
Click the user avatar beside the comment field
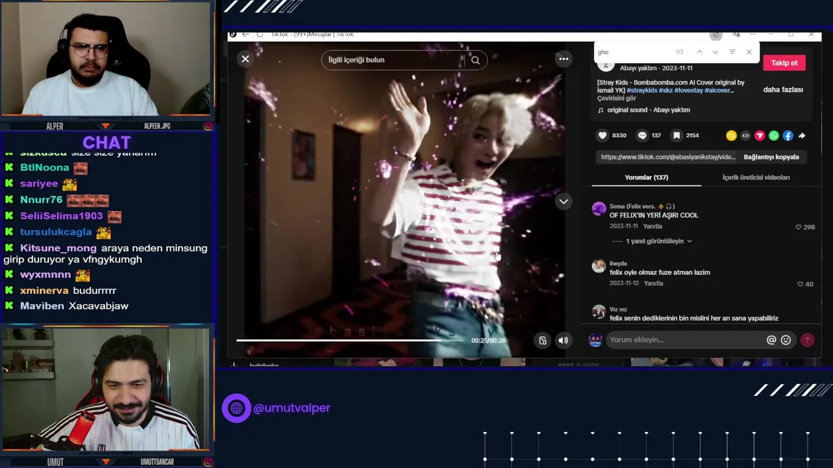pyautogui.click(x=595, y=340)
